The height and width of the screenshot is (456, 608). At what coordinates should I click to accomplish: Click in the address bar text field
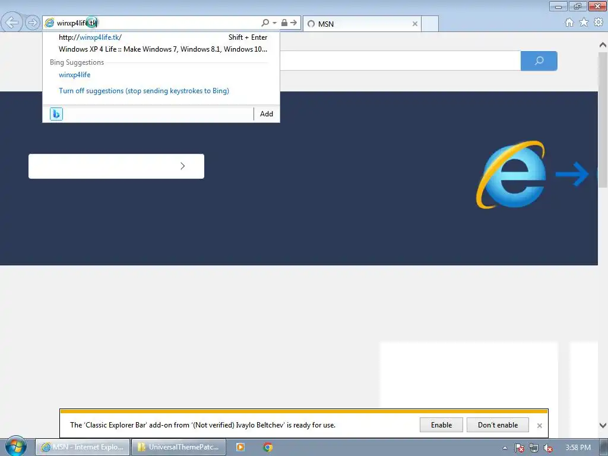point(157,23)
